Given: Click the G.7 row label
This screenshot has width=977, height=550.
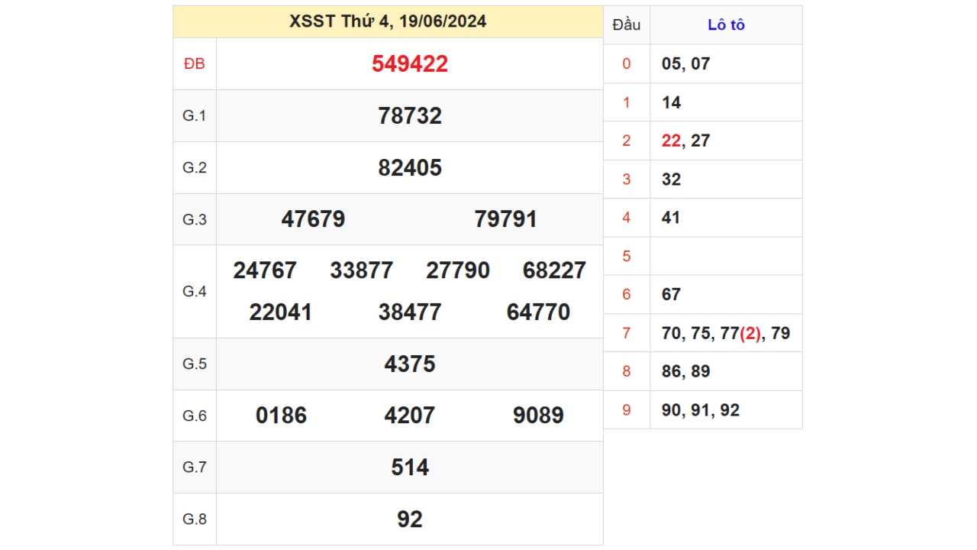Looking at the screenshot, I should point(195,467).
